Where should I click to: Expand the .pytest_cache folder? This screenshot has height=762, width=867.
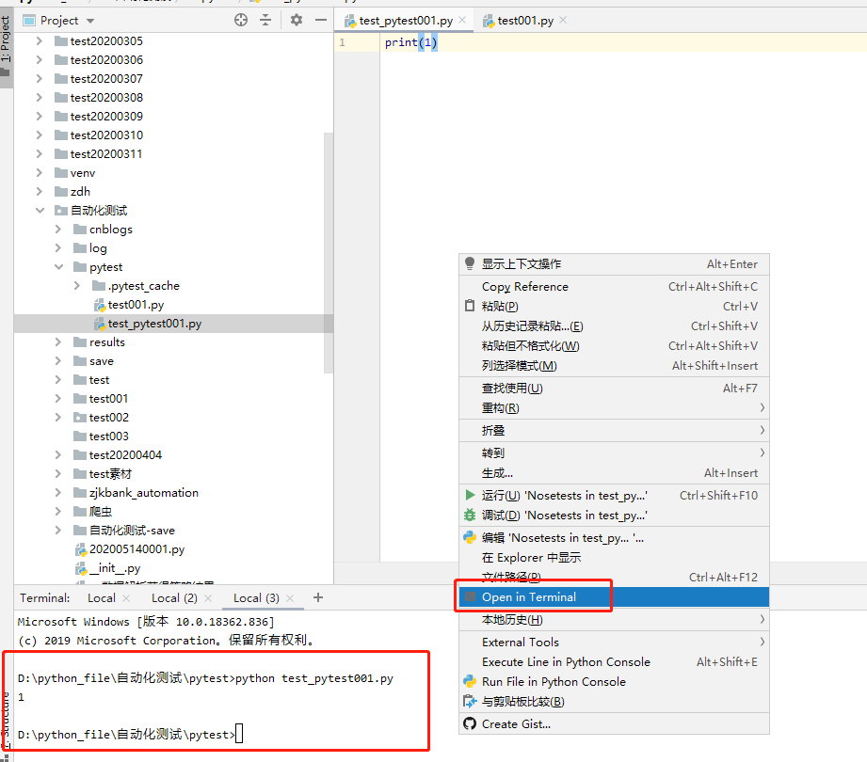77,286
